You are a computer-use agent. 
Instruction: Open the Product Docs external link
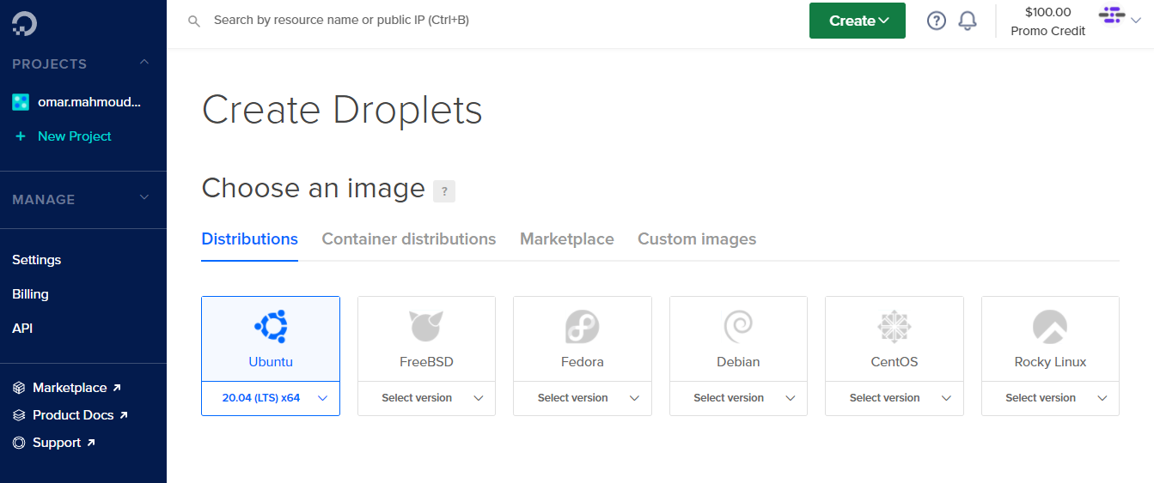80,415
